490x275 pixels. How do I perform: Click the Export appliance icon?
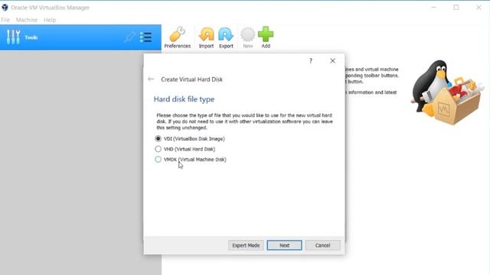226,37
